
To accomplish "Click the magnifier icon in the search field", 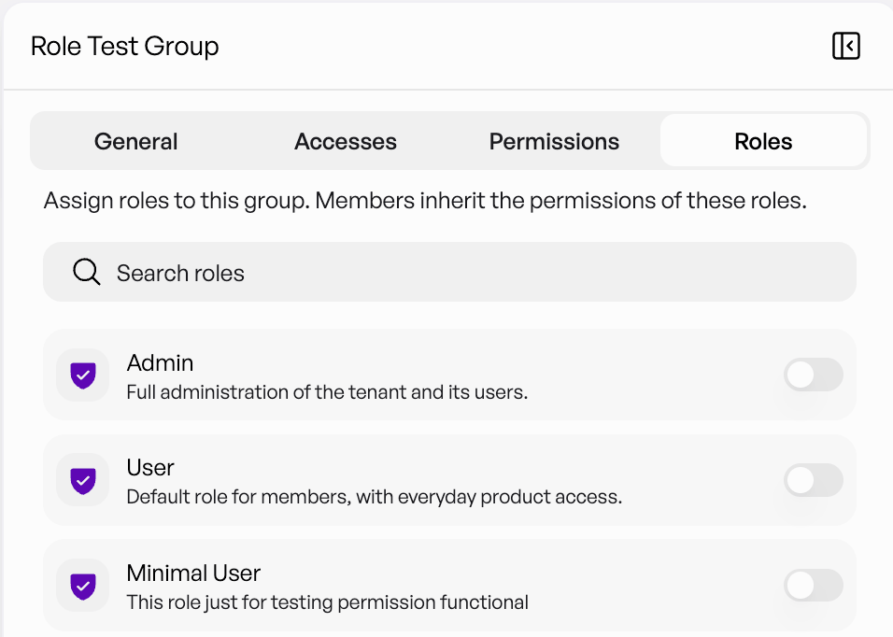I will point(87,272).
